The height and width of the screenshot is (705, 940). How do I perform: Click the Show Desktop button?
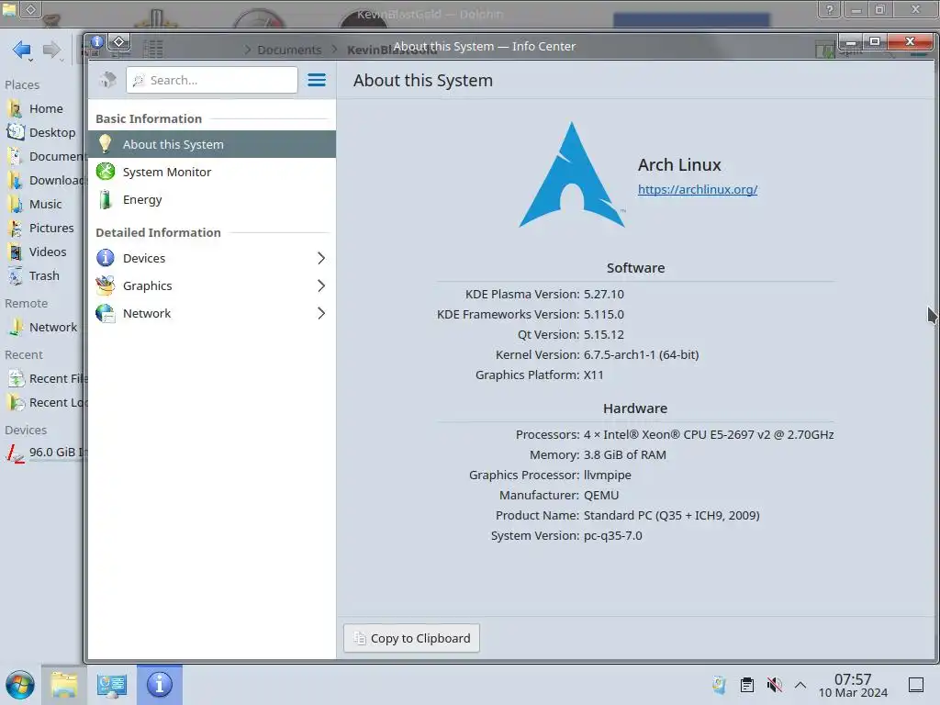tap(916, 685)
